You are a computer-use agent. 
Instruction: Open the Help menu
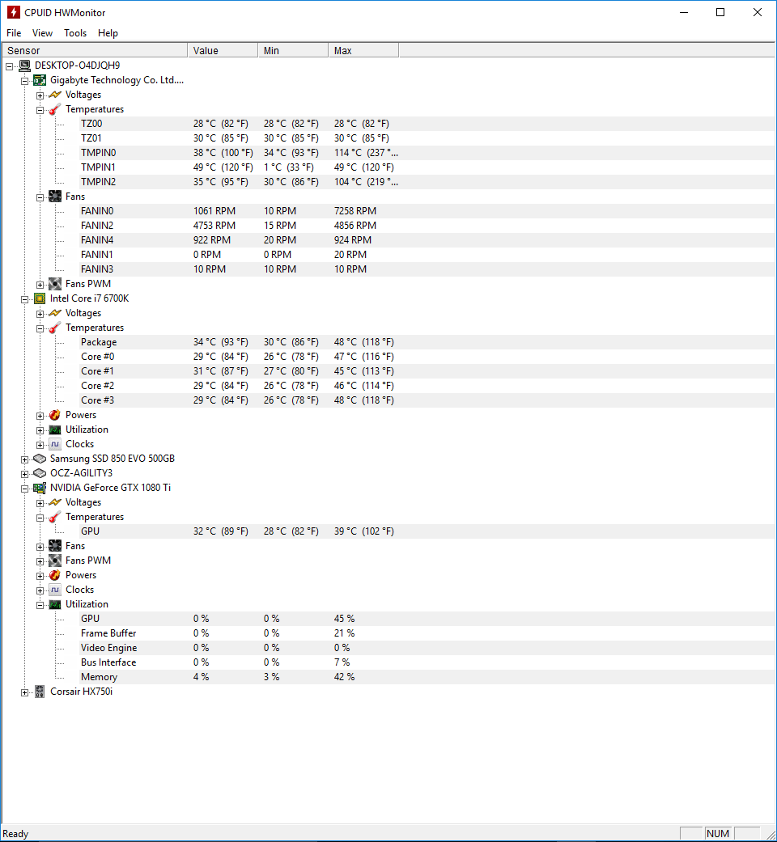coord(108,33)
